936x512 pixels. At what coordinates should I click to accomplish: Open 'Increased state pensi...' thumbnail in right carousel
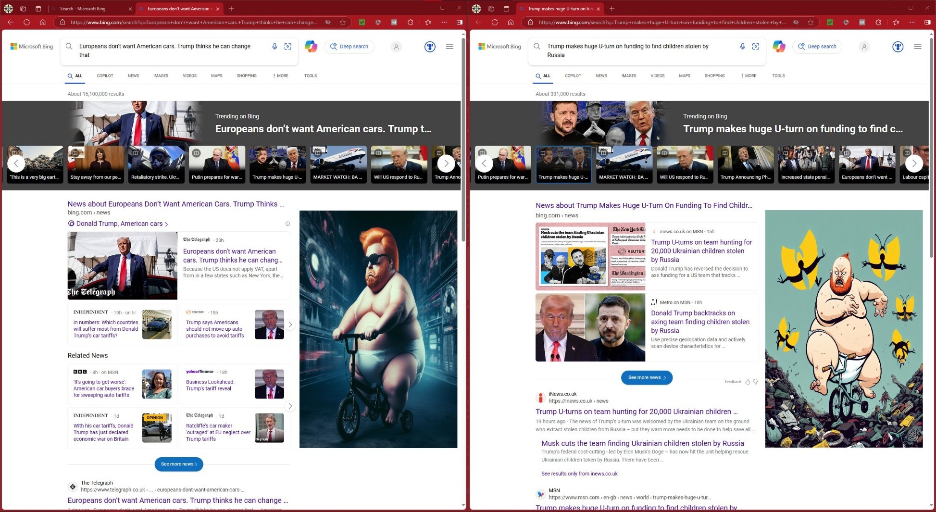pos(806,164)
